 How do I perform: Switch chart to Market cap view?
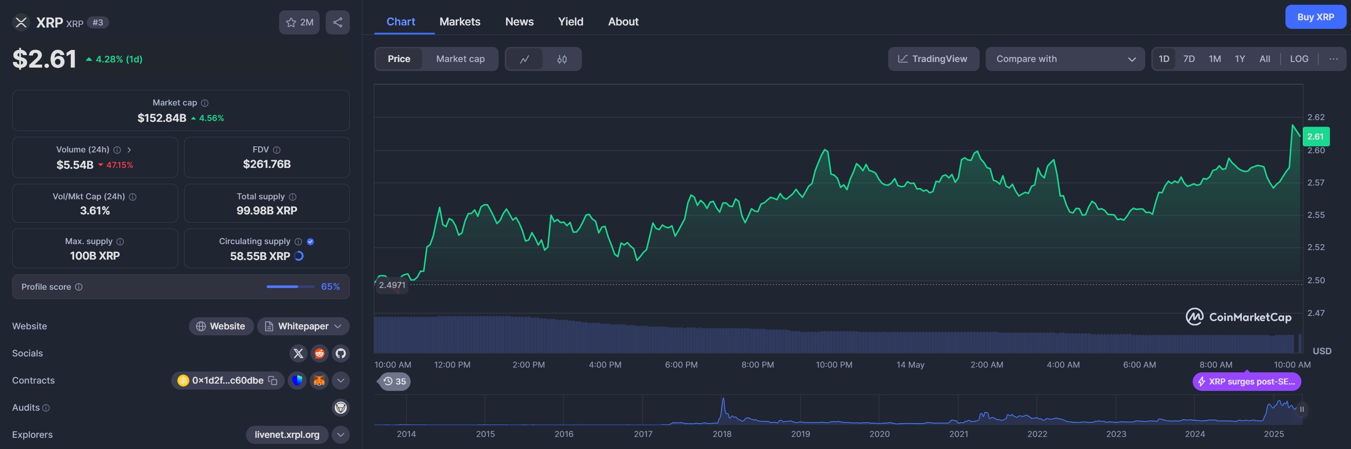461,59
